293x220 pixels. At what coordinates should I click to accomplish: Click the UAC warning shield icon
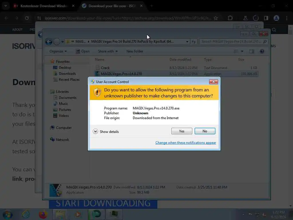tap(97, 93)
